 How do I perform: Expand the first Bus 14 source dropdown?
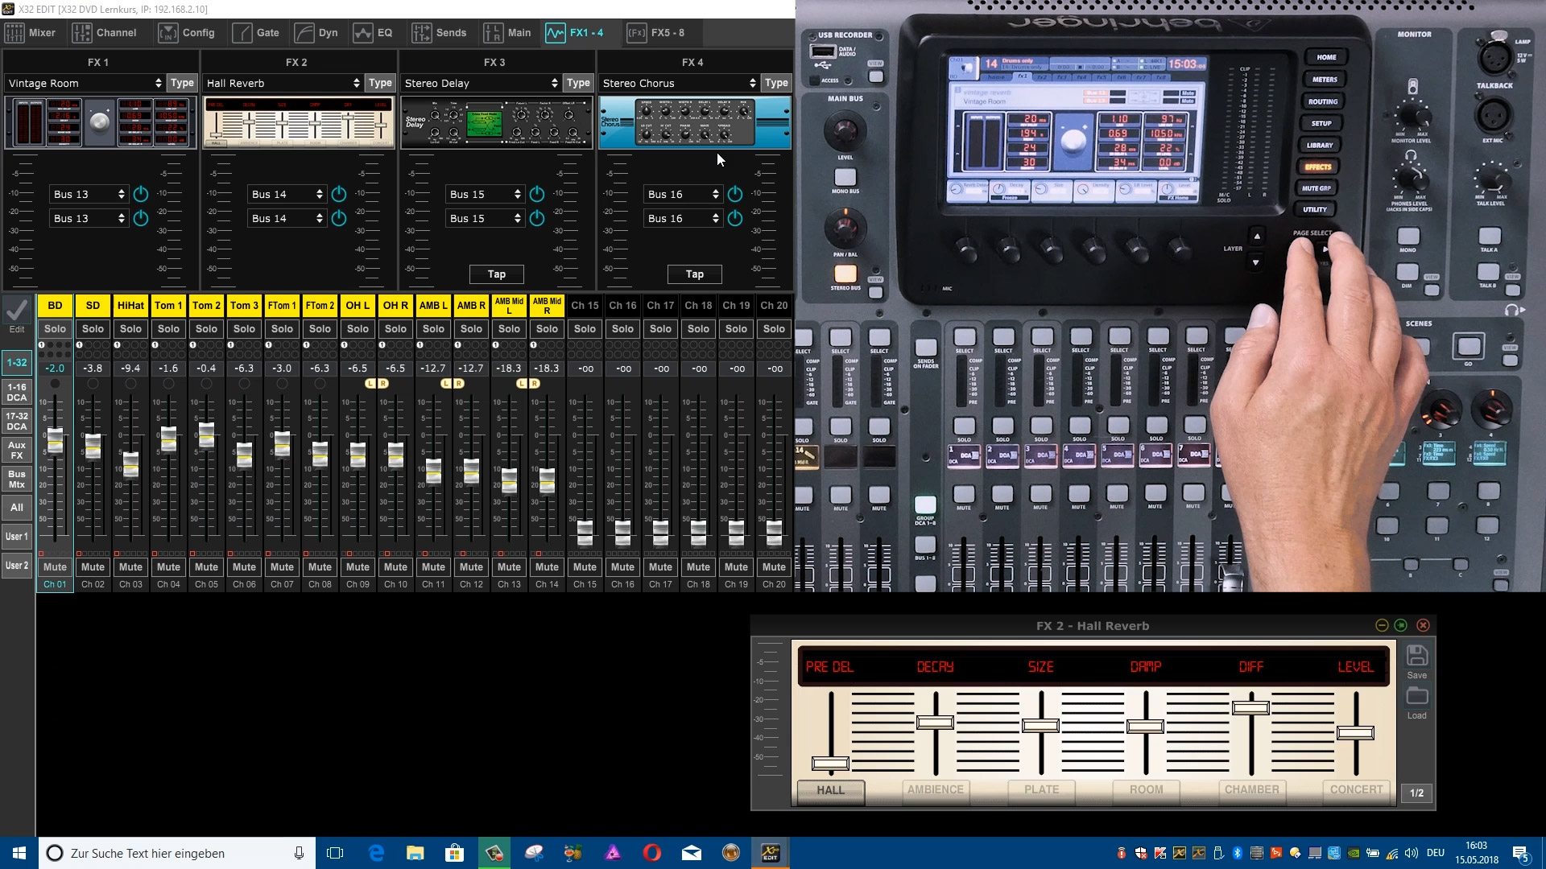coord(287,194)
